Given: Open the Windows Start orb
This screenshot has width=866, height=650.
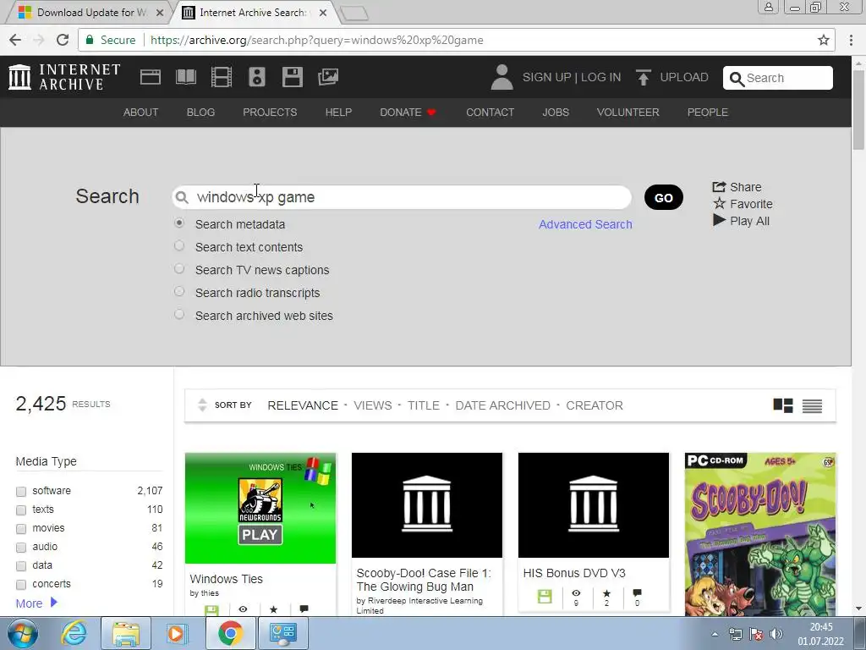Looking at the screenshot, I should [23, 633].
